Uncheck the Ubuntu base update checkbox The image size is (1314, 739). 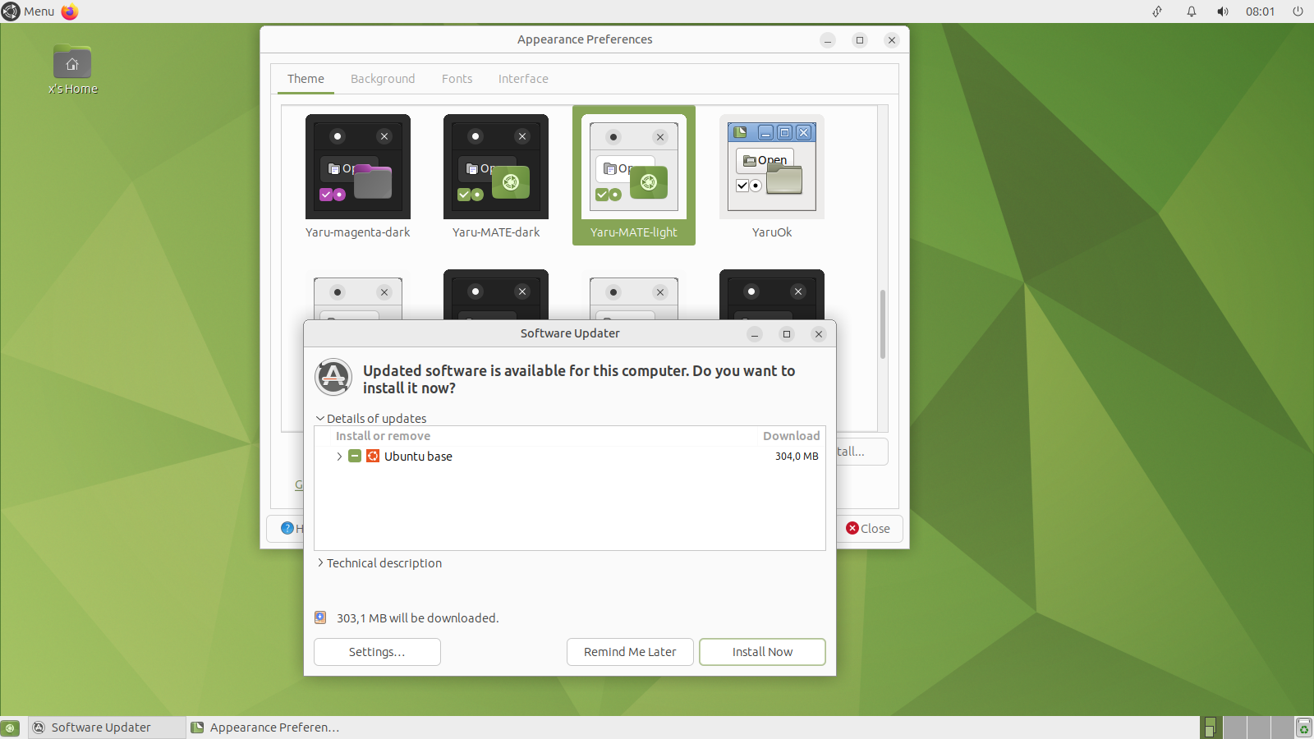[354, 456]
